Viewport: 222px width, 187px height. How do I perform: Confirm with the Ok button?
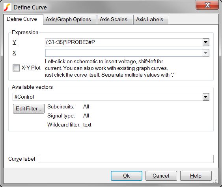click(x=127, y=176)
